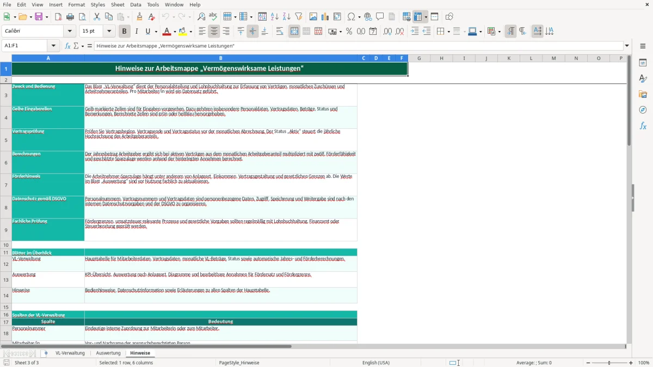
Task: Toggle Underline formatting
Action: pyautogui.click(x=147, y=32)
